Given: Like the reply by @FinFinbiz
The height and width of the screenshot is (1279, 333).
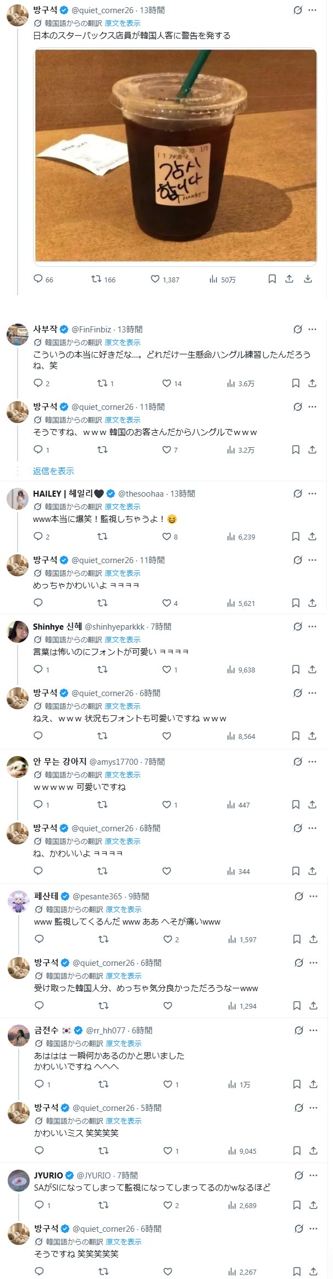Looking at the screenshot, I should tap(166, 383).
